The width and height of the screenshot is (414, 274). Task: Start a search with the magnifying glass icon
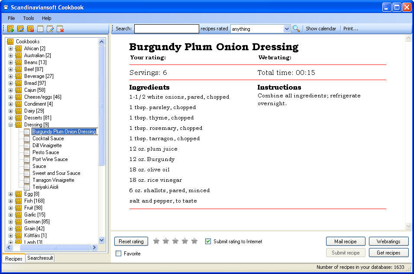click(296, 29)
